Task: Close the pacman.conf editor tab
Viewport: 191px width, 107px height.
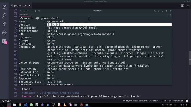Action: pyautogui.click(x=30, y=6)
